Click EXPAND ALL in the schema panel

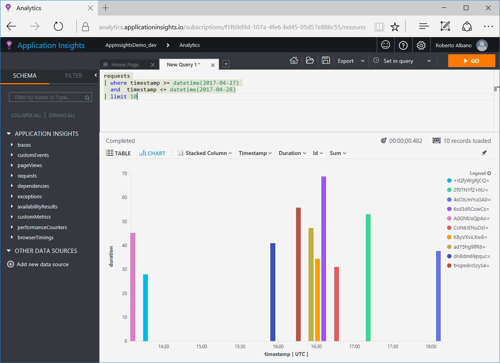[x=62, y=116]
